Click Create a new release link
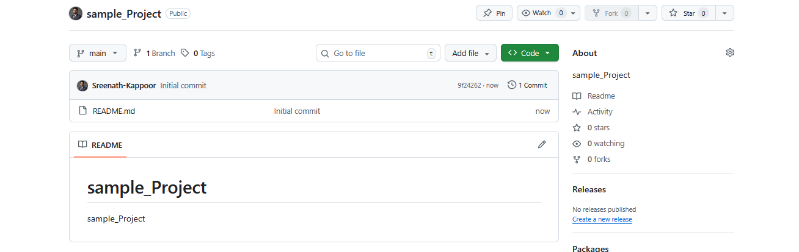This screenshot has width=799, height=252. (602, 219)
